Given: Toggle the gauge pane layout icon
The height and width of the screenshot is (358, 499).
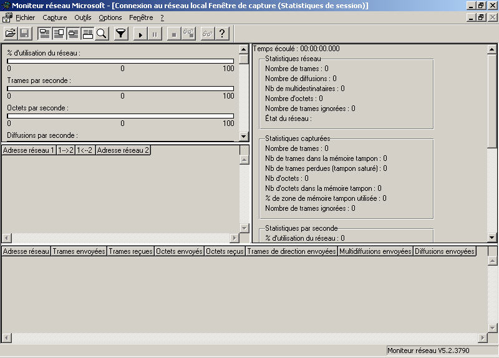Looking at the screenshot, I should (x=44, y=34).
